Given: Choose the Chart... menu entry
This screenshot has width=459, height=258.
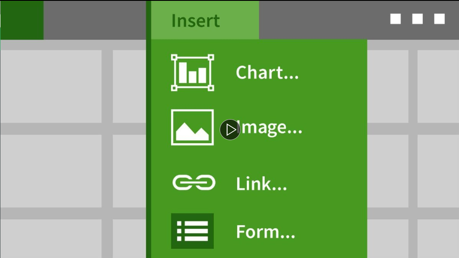Looking at the screenshot, I should pyautogui.click(x=267, y=73).
